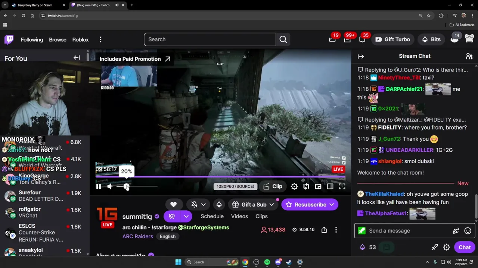478x268 pixels.
Task: Click the green sword chat badge
Action: coord(361,231)
